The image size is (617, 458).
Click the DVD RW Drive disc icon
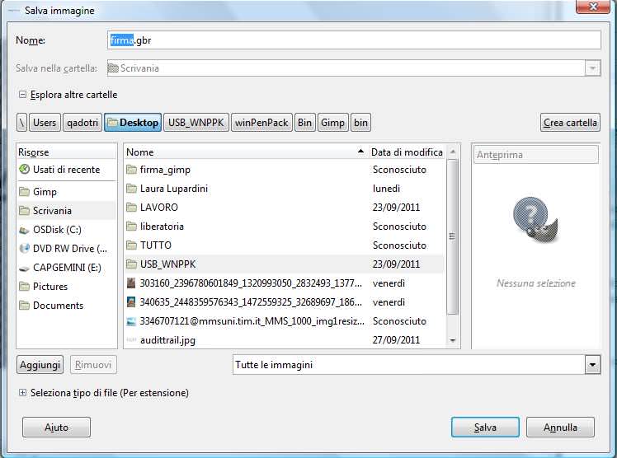click(x=25, y=248)
